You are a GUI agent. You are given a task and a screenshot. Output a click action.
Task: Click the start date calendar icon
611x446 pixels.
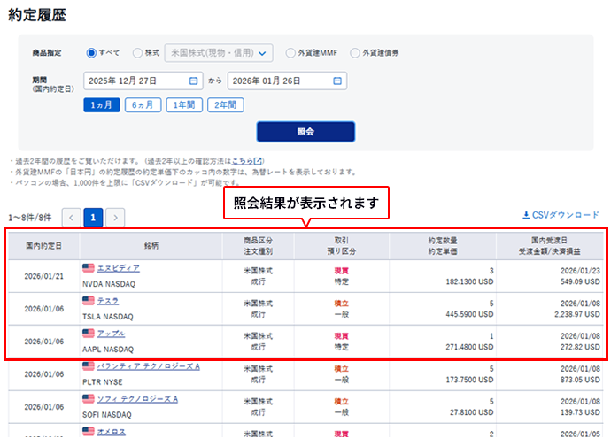194,81
